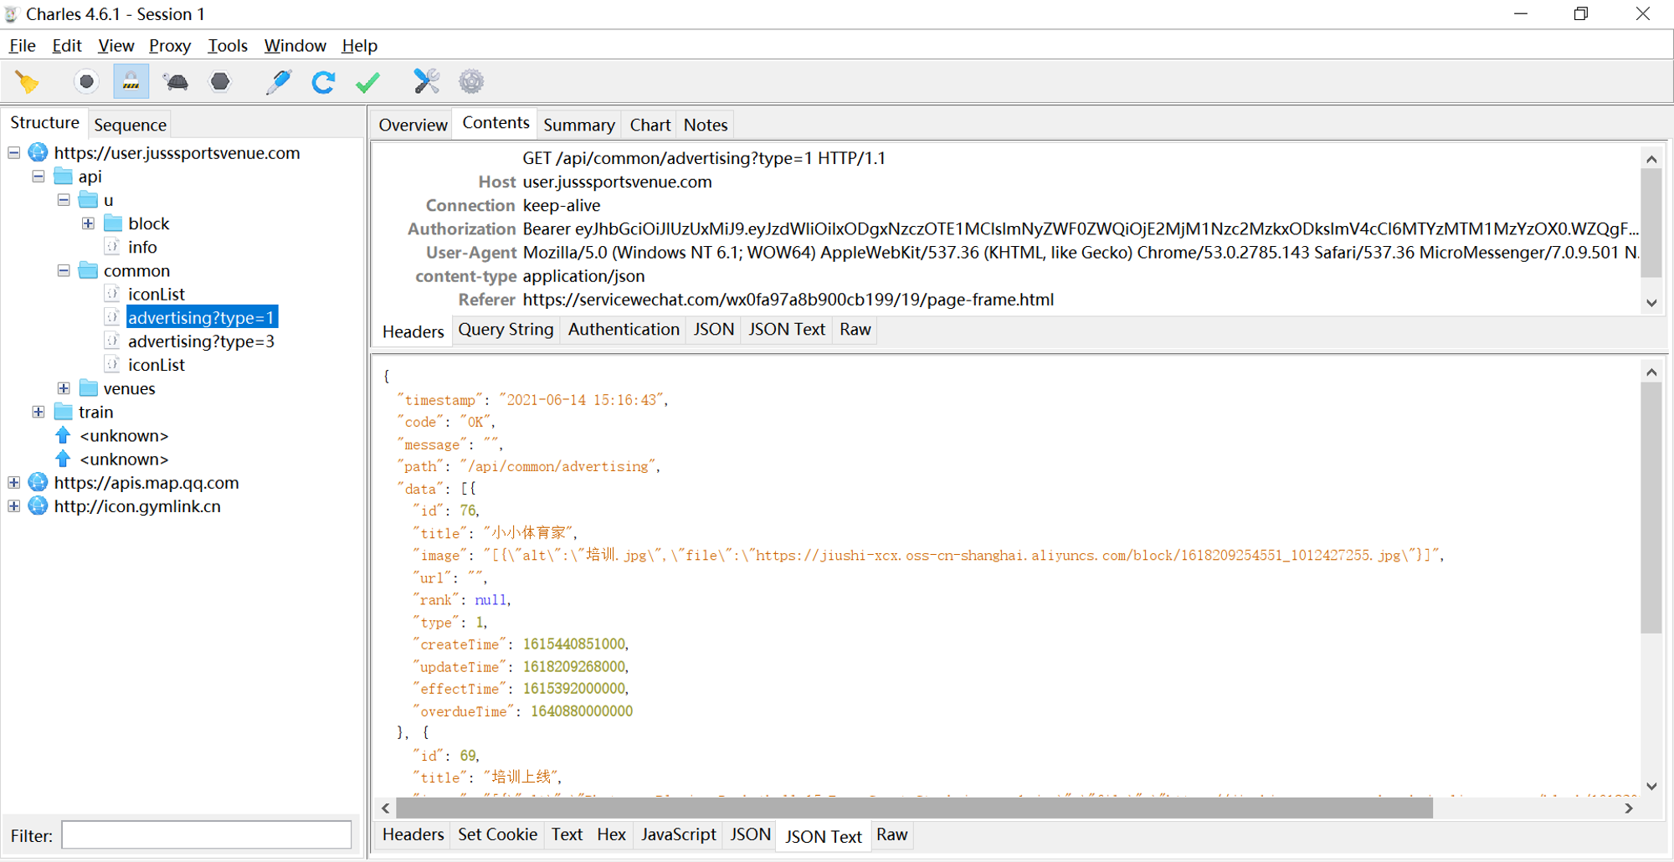The width and height of the screenshot is (1674, 862).
Task: Click the compose pen icon
Action: [x=278, y=82]
